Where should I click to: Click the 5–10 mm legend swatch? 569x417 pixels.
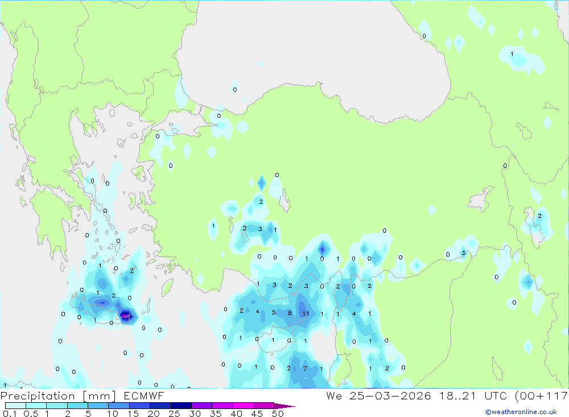tap(98, 406)
